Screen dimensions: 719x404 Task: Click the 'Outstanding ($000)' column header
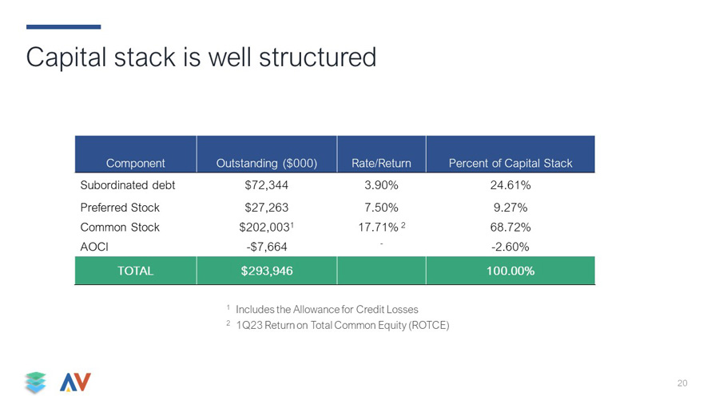[266, 163]
